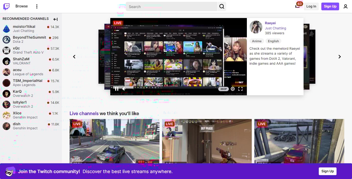Open the GTA police car live stream thumbnail

[x=114, y=141]
